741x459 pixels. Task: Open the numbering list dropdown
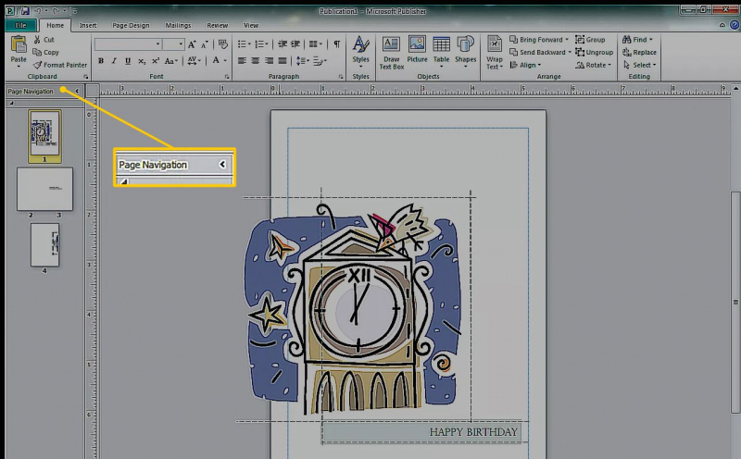pyautogui.click(x=261, y=44)
